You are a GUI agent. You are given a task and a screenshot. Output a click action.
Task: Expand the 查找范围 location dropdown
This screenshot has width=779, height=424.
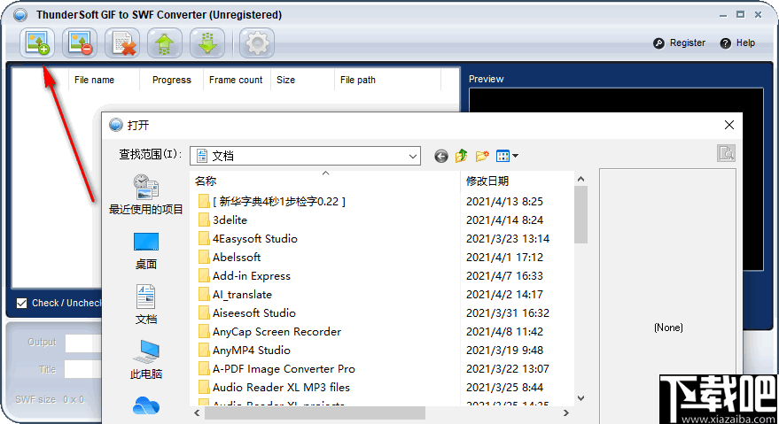412,156
